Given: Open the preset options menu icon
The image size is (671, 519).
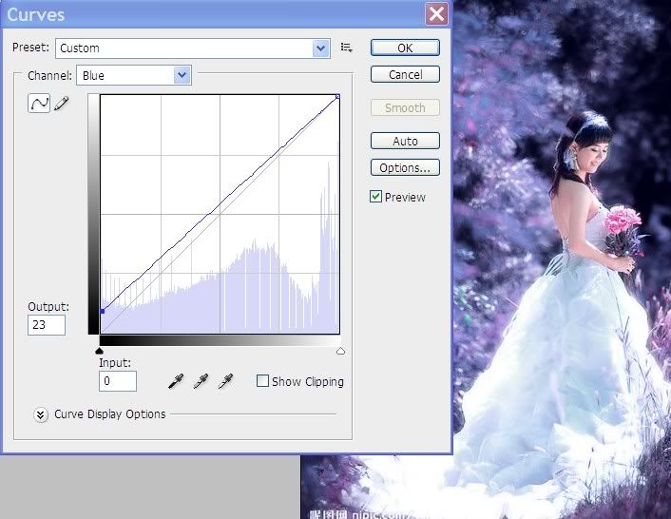Looking at the screenshot, I should (347, 48).
